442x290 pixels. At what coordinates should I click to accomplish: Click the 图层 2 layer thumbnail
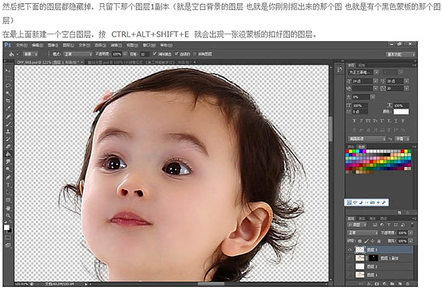coord(360,266)
